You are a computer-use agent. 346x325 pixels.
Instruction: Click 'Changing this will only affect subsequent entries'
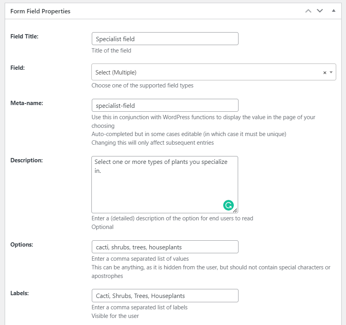coord(153,143)
